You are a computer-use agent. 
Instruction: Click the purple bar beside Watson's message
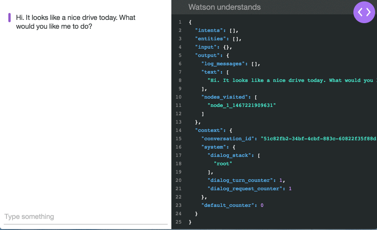9,18
